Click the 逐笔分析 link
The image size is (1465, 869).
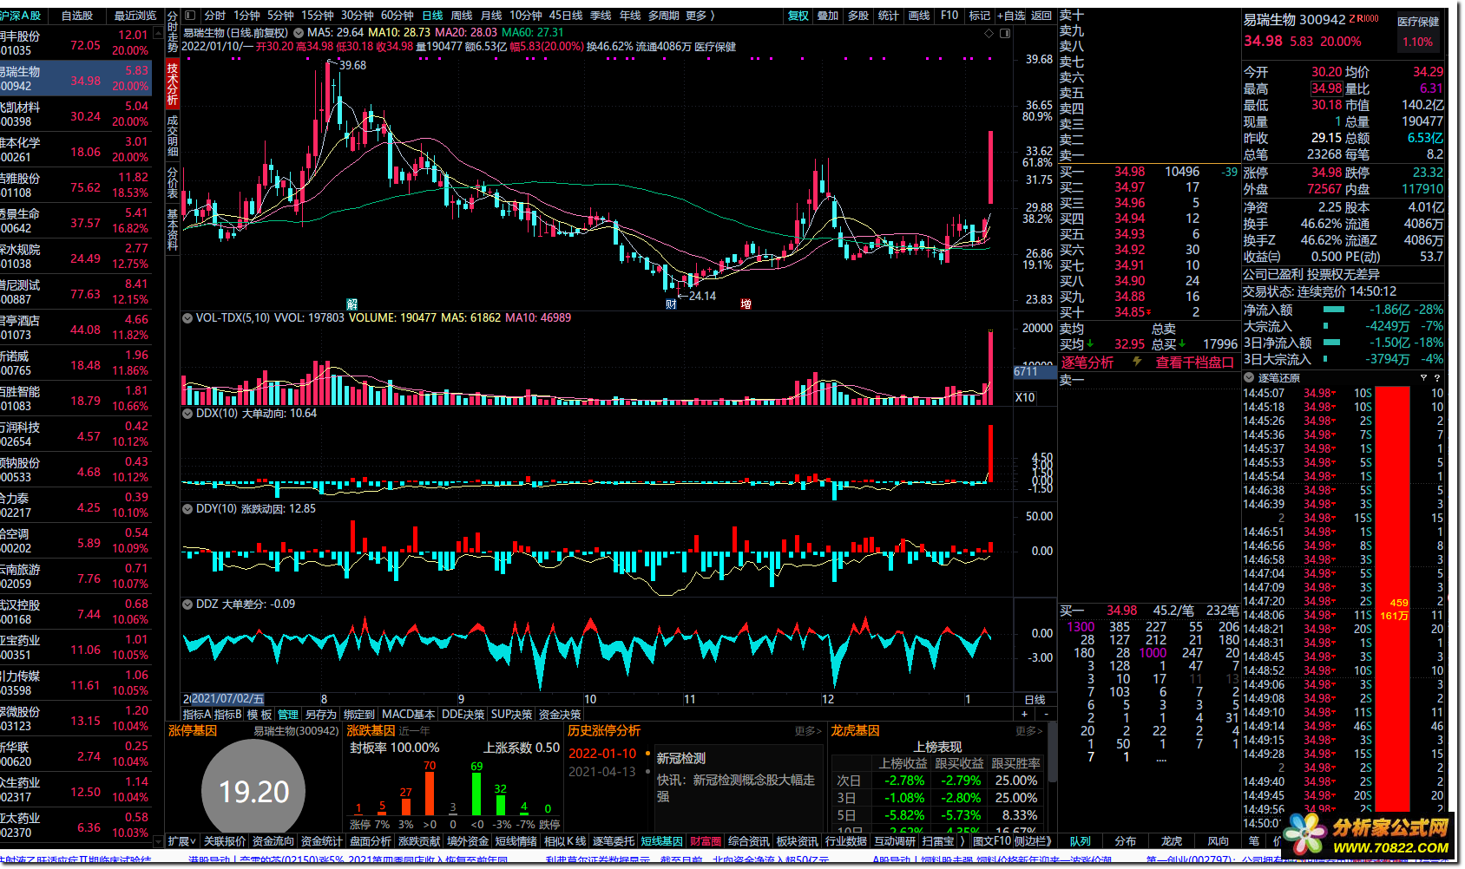[1087, 363]
